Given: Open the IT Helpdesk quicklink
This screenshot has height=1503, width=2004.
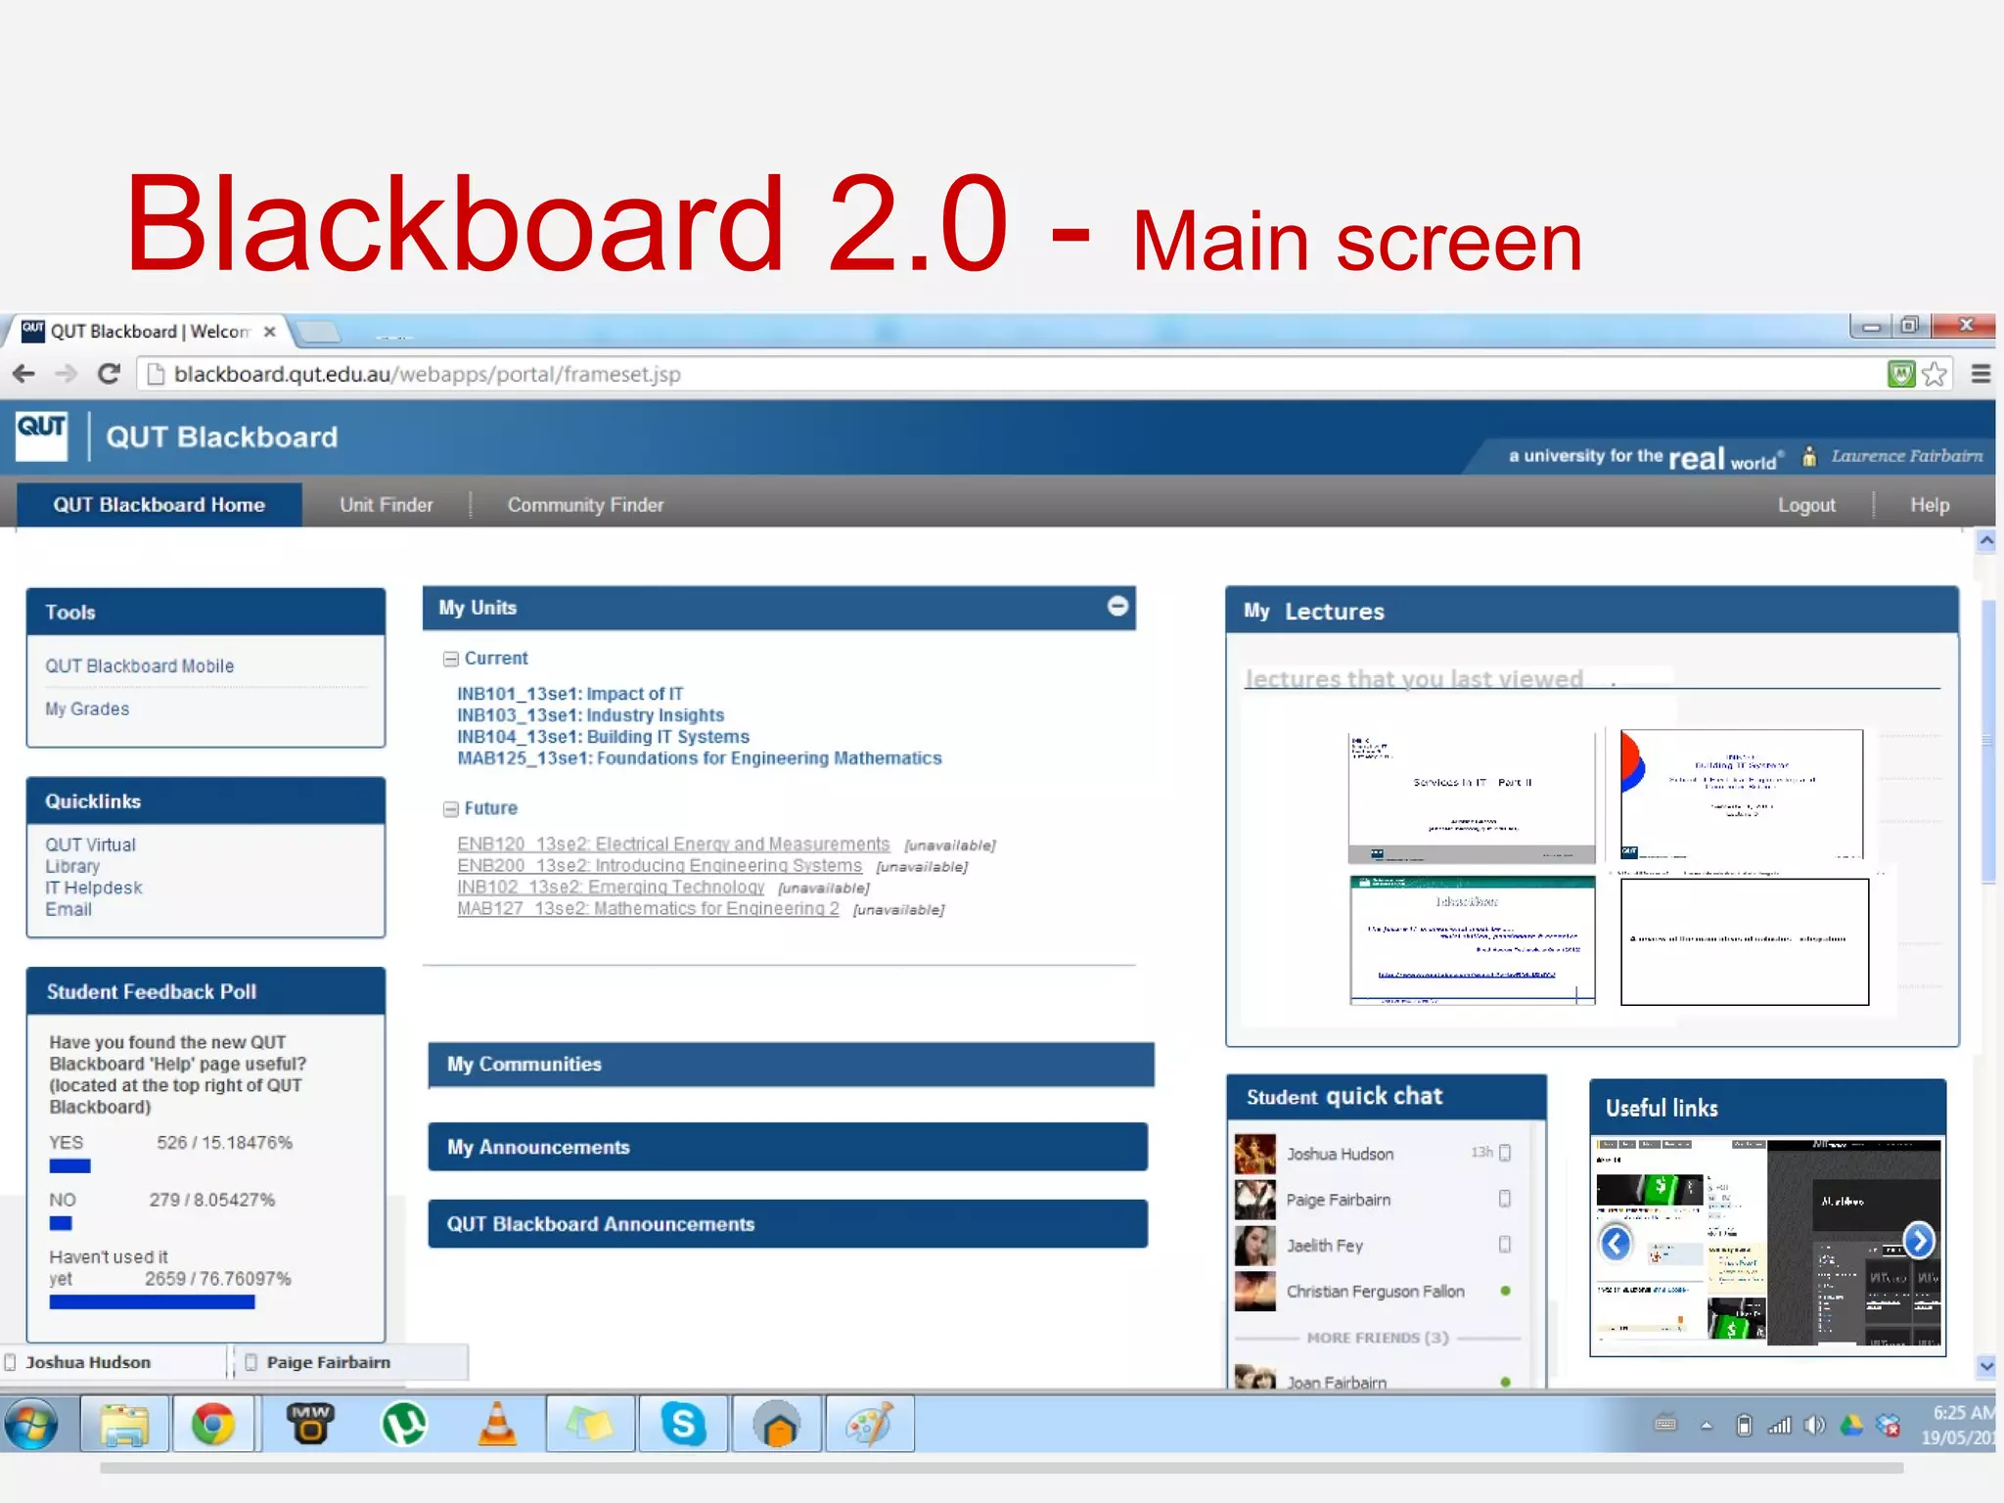Looking at the screenshot, I should pyautogui.click(x=94, y=888).
